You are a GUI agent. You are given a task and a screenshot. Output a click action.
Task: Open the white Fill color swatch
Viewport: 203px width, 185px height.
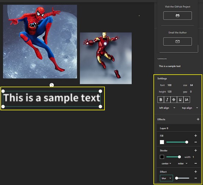click(x=162, y=142)
